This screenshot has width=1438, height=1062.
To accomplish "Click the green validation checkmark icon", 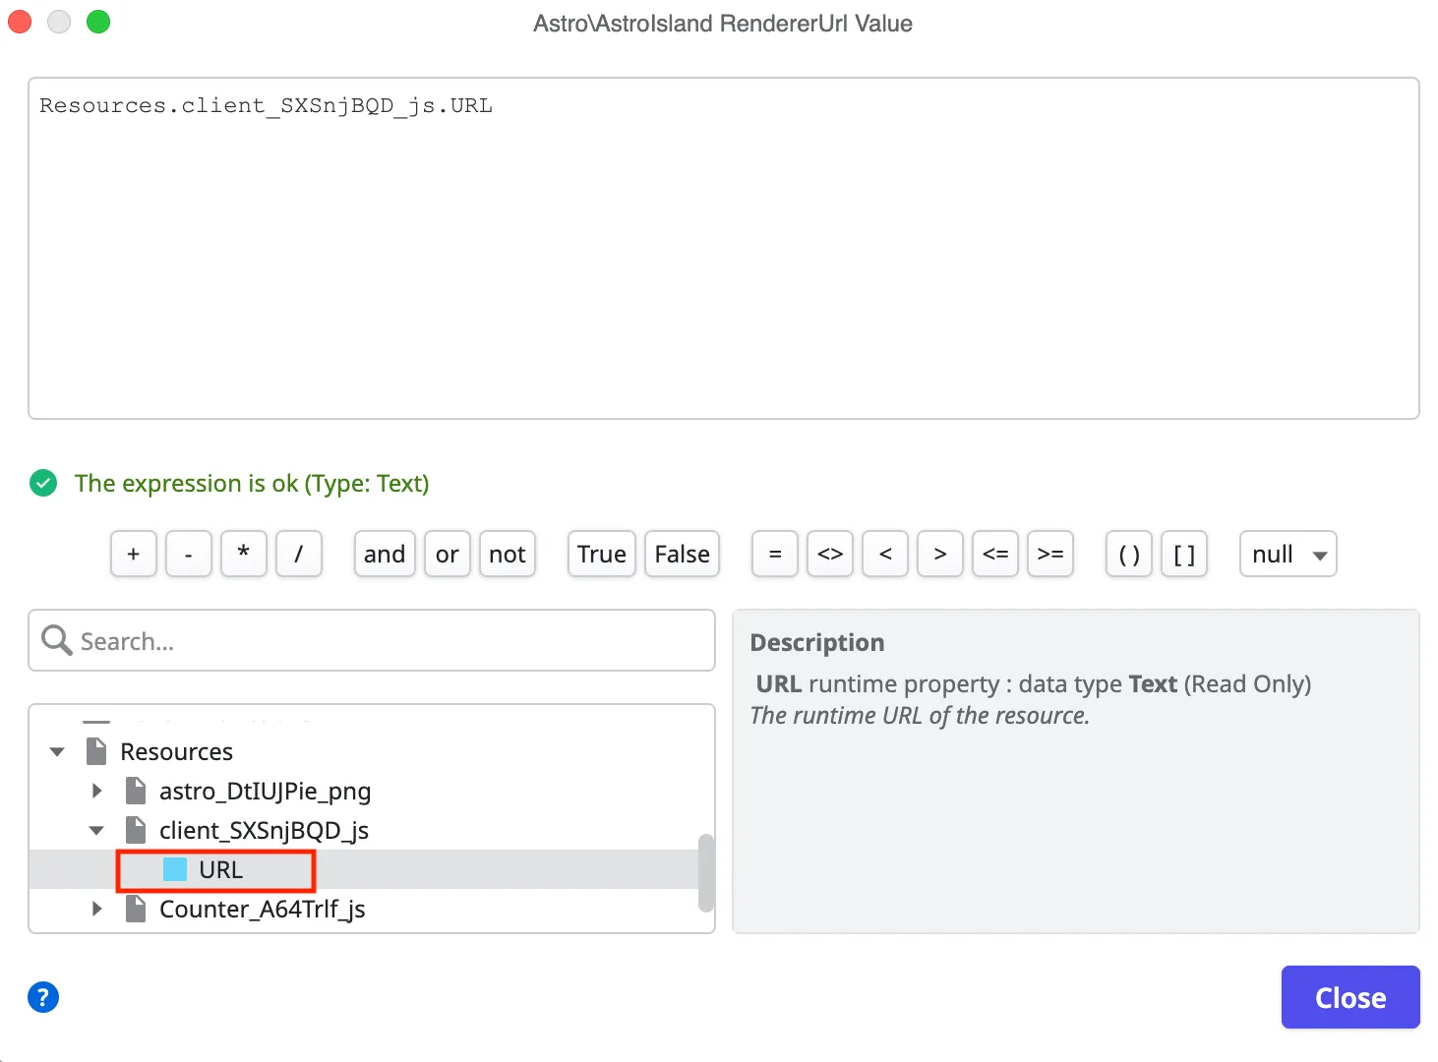I will [x=42, y=483].
